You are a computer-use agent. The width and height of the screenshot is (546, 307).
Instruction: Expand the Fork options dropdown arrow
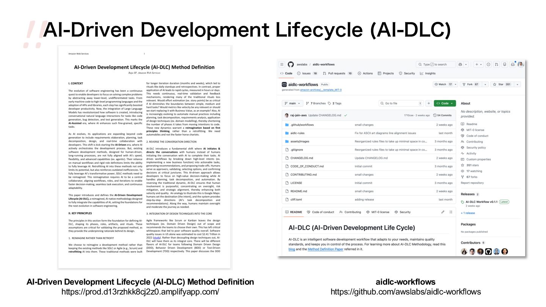(x=485, y=85)
